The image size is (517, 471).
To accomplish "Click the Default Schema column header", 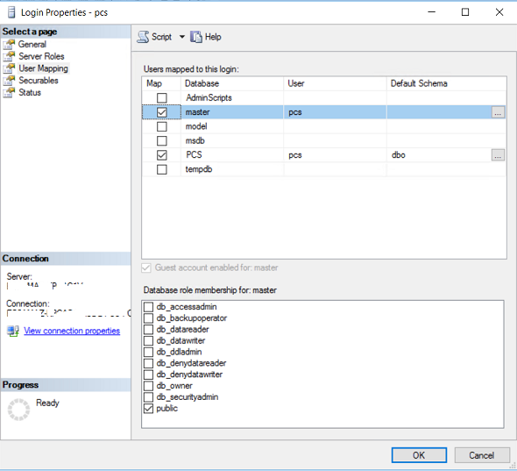I will 446,83.
